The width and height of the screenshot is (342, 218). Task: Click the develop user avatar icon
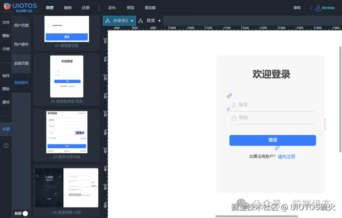tap(318, 8)
